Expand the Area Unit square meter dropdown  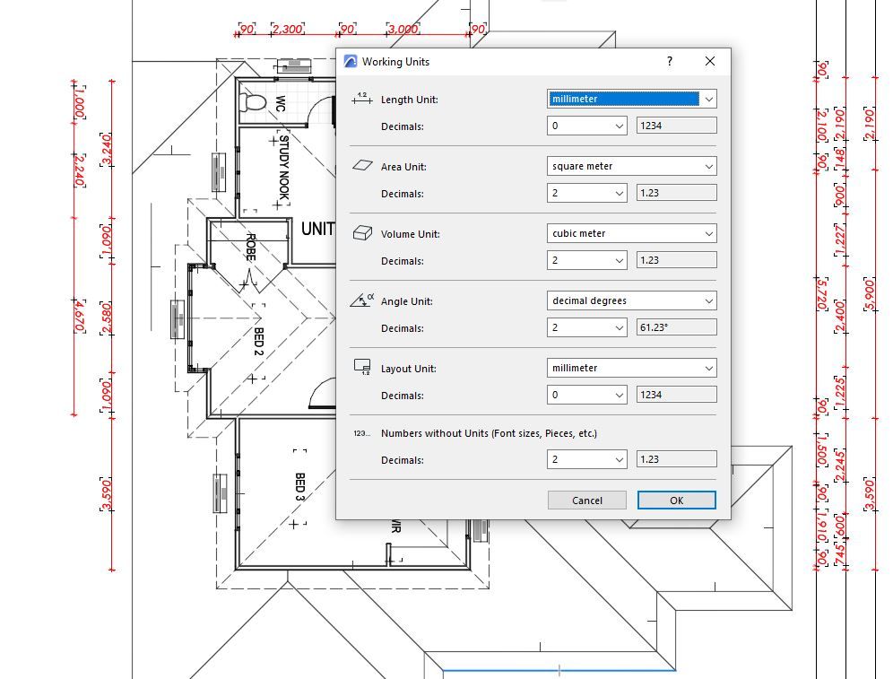point(631,166)
